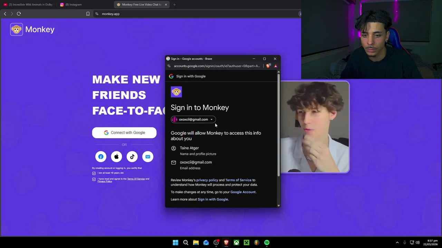Sign in with email envelope icon
Image resolution: width=442 pixels, height=248 pixels.
148,157
